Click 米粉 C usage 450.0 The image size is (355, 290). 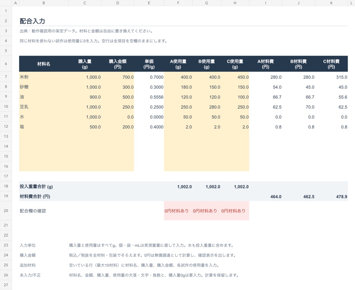pos(235,77)
